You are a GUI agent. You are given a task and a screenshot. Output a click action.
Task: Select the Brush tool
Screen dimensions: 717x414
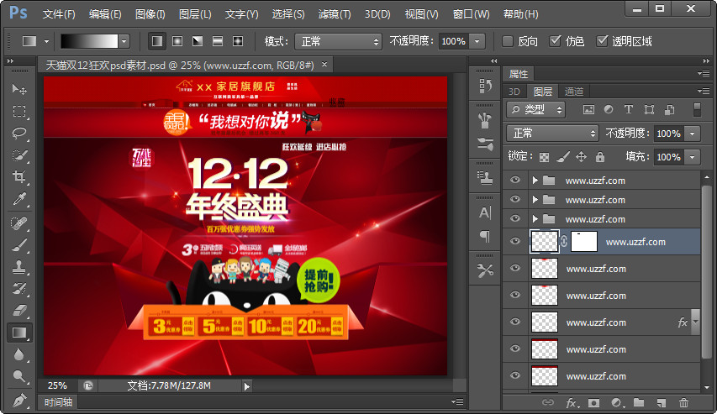click(x=19, y=245)
